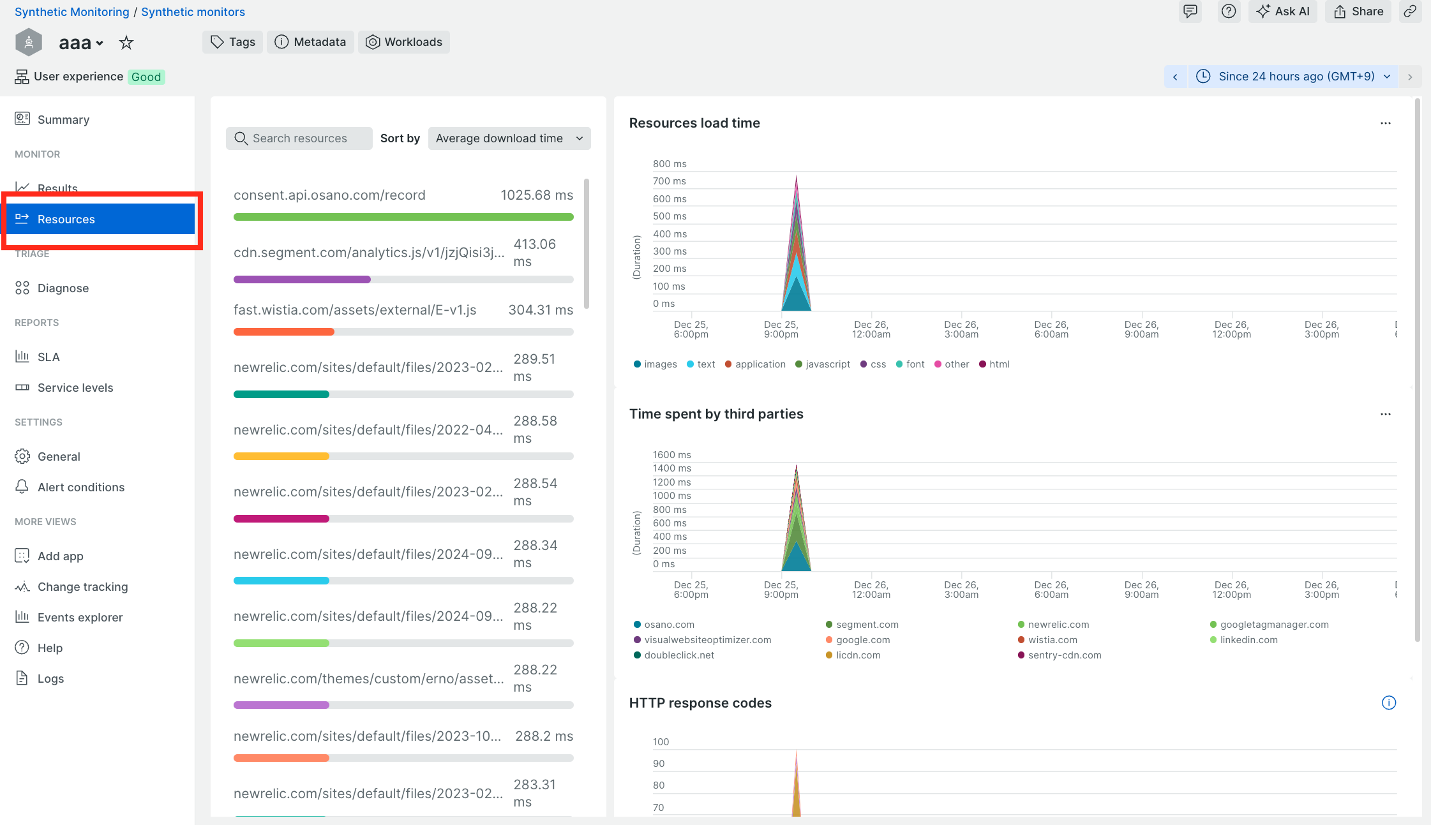Click the green consent.api.osano.com duration bar
This screenshot has width=1431, height=825.
(403, 217)
